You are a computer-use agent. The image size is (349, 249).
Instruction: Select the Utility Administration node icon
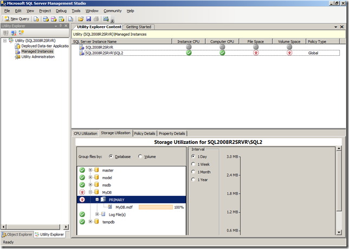(17, 57)
